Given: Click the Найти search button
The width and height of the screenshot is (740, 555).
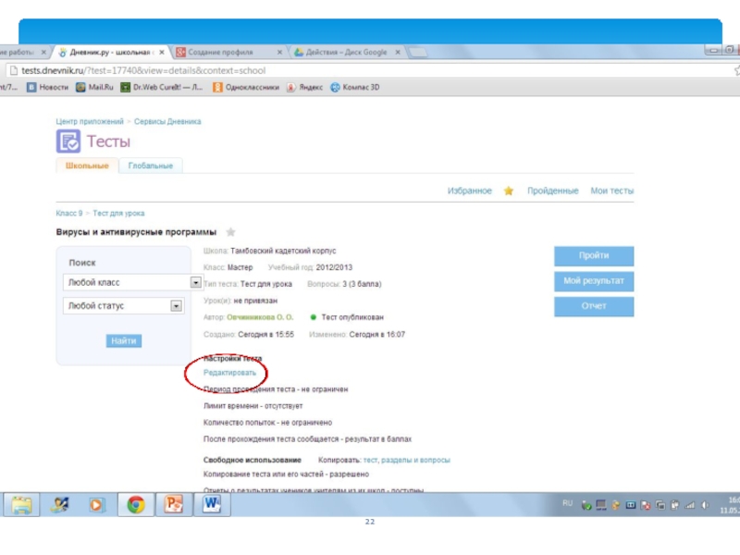Looking at the screenshot, I should click(124, 340).
